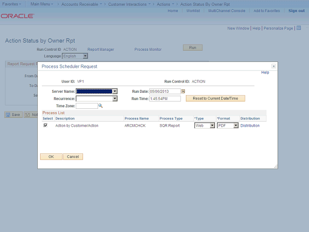The width and height of the screenshot is (309, 232).
Task: Click the Save button
Action: point(14,115)
